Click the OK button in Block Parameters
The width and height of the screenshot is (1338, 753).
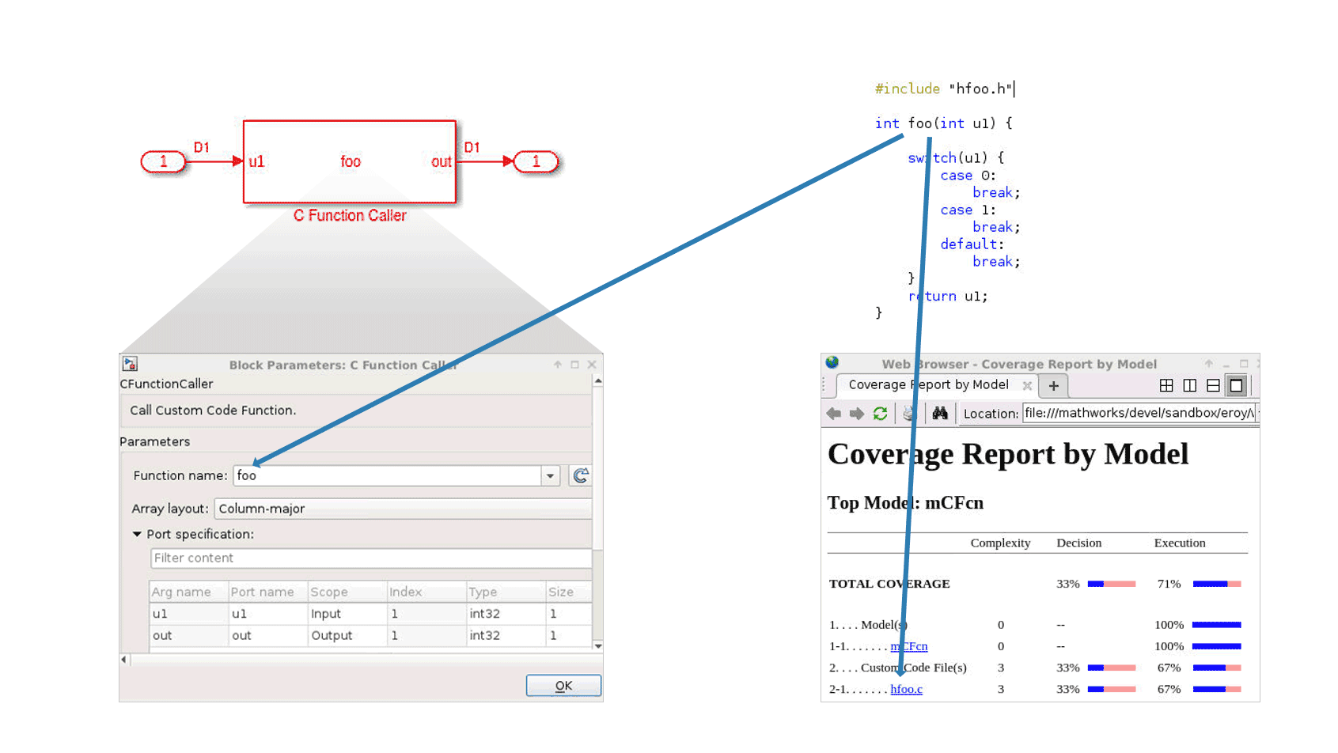coord(563,685)
